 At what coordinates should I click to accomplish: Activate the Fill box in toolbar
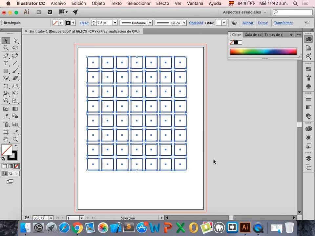(7, 150)
